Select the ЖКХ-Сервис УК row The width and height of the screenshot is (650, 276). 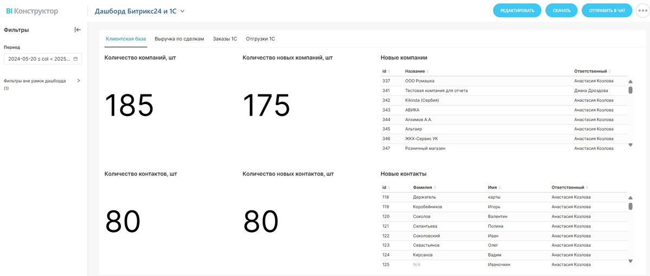[x=504, y=139]
